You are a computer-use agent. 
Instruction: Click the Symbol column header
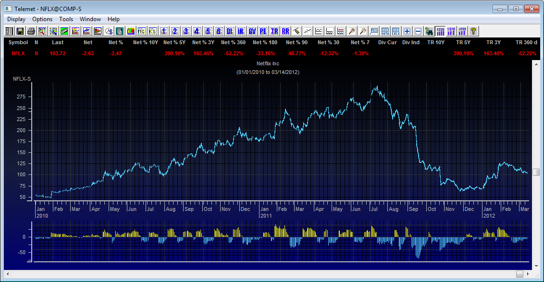coord(18,42)
